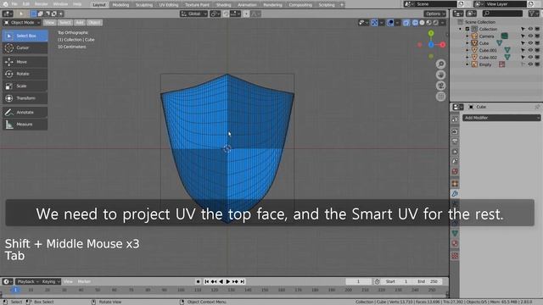Screen dimensions: 543x305
Task: Open the View Layer properties tab
Action: pos(455,152)
